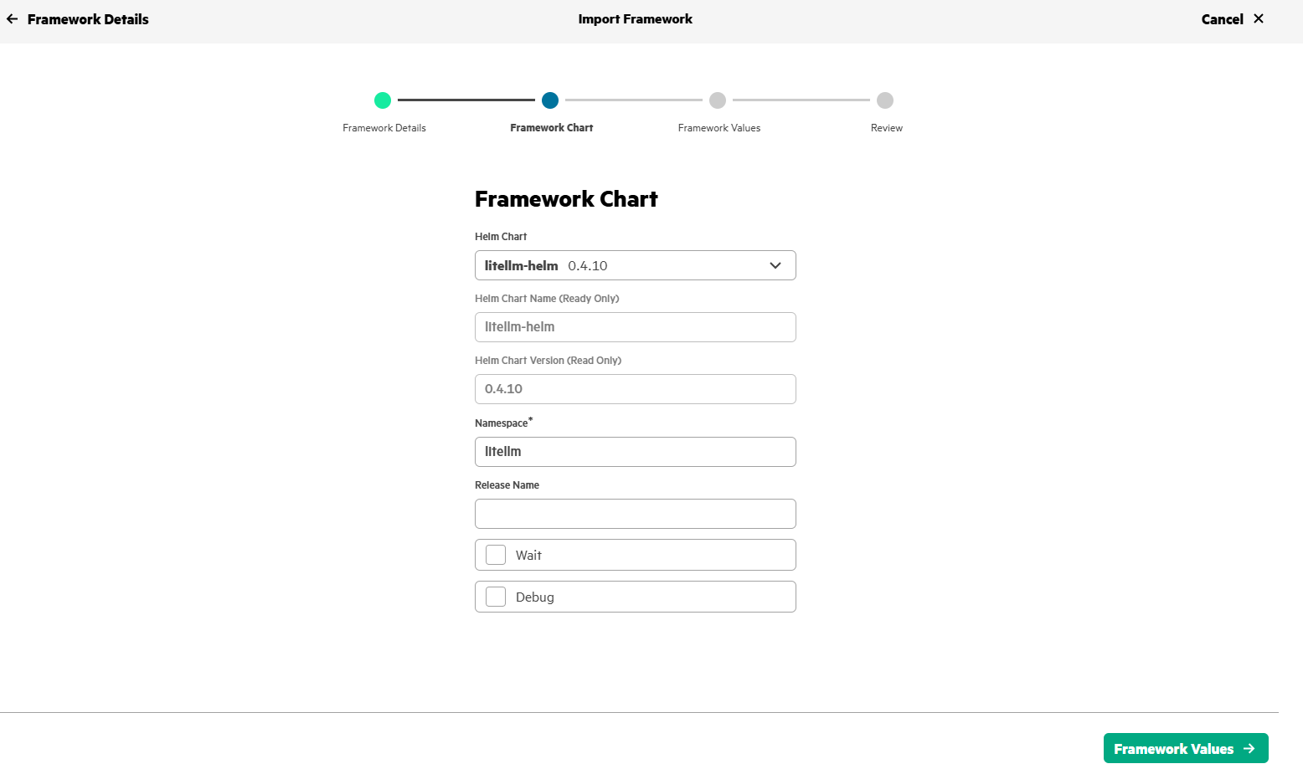Click the Helm Chart Version read-only field
This screenshot has width=1303, height=769.
tap(635, 389)
